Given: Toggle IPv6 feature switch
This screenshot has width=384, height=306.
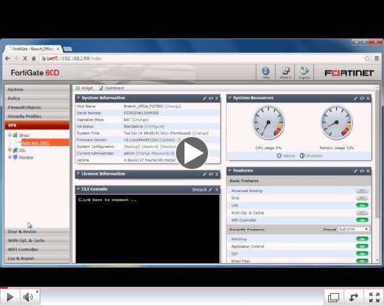Looking at the screenshot, I should pyautogui.click(x=362, y=198).
